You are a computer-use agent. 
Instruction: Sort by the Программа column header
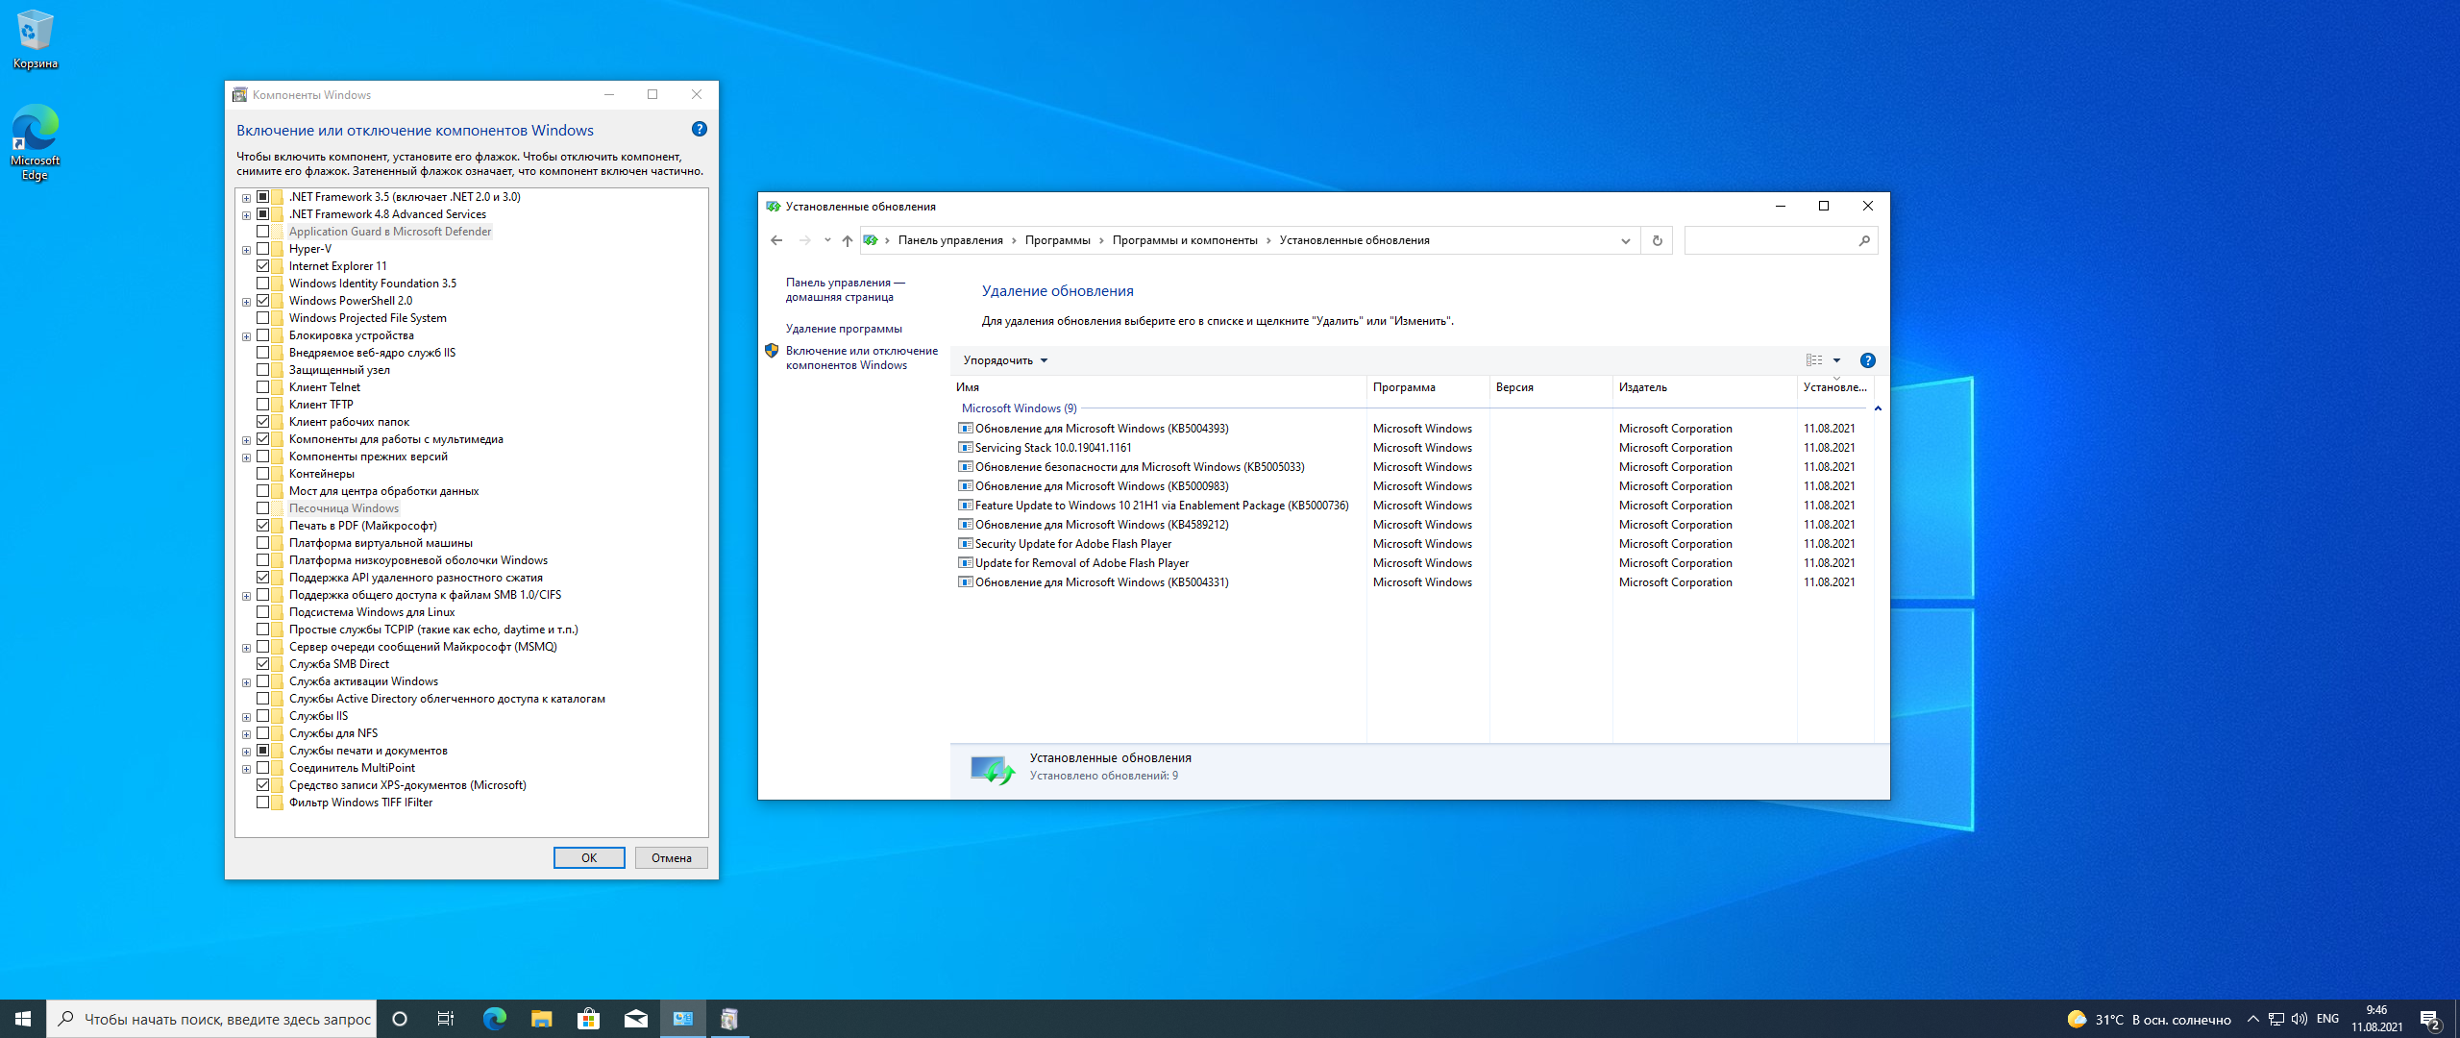click(x=1427, y=387)
